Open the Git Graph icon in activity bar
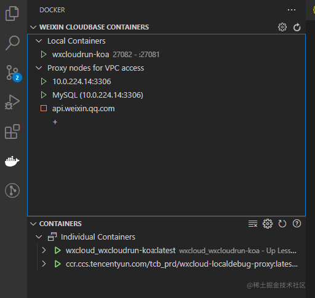The width and height of the screenshot is (315, 298). (x=12, y=190)
